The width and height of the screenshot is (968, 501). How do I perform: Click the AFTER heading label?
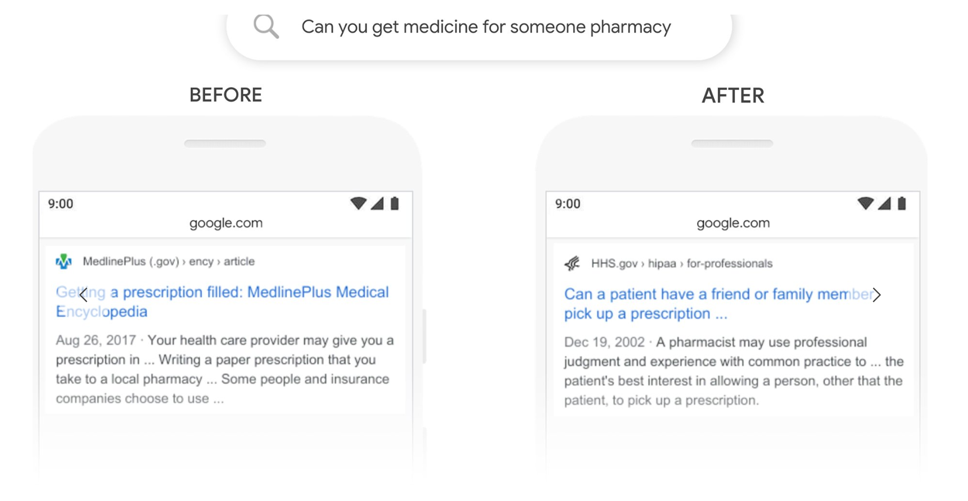coord(733,95)
